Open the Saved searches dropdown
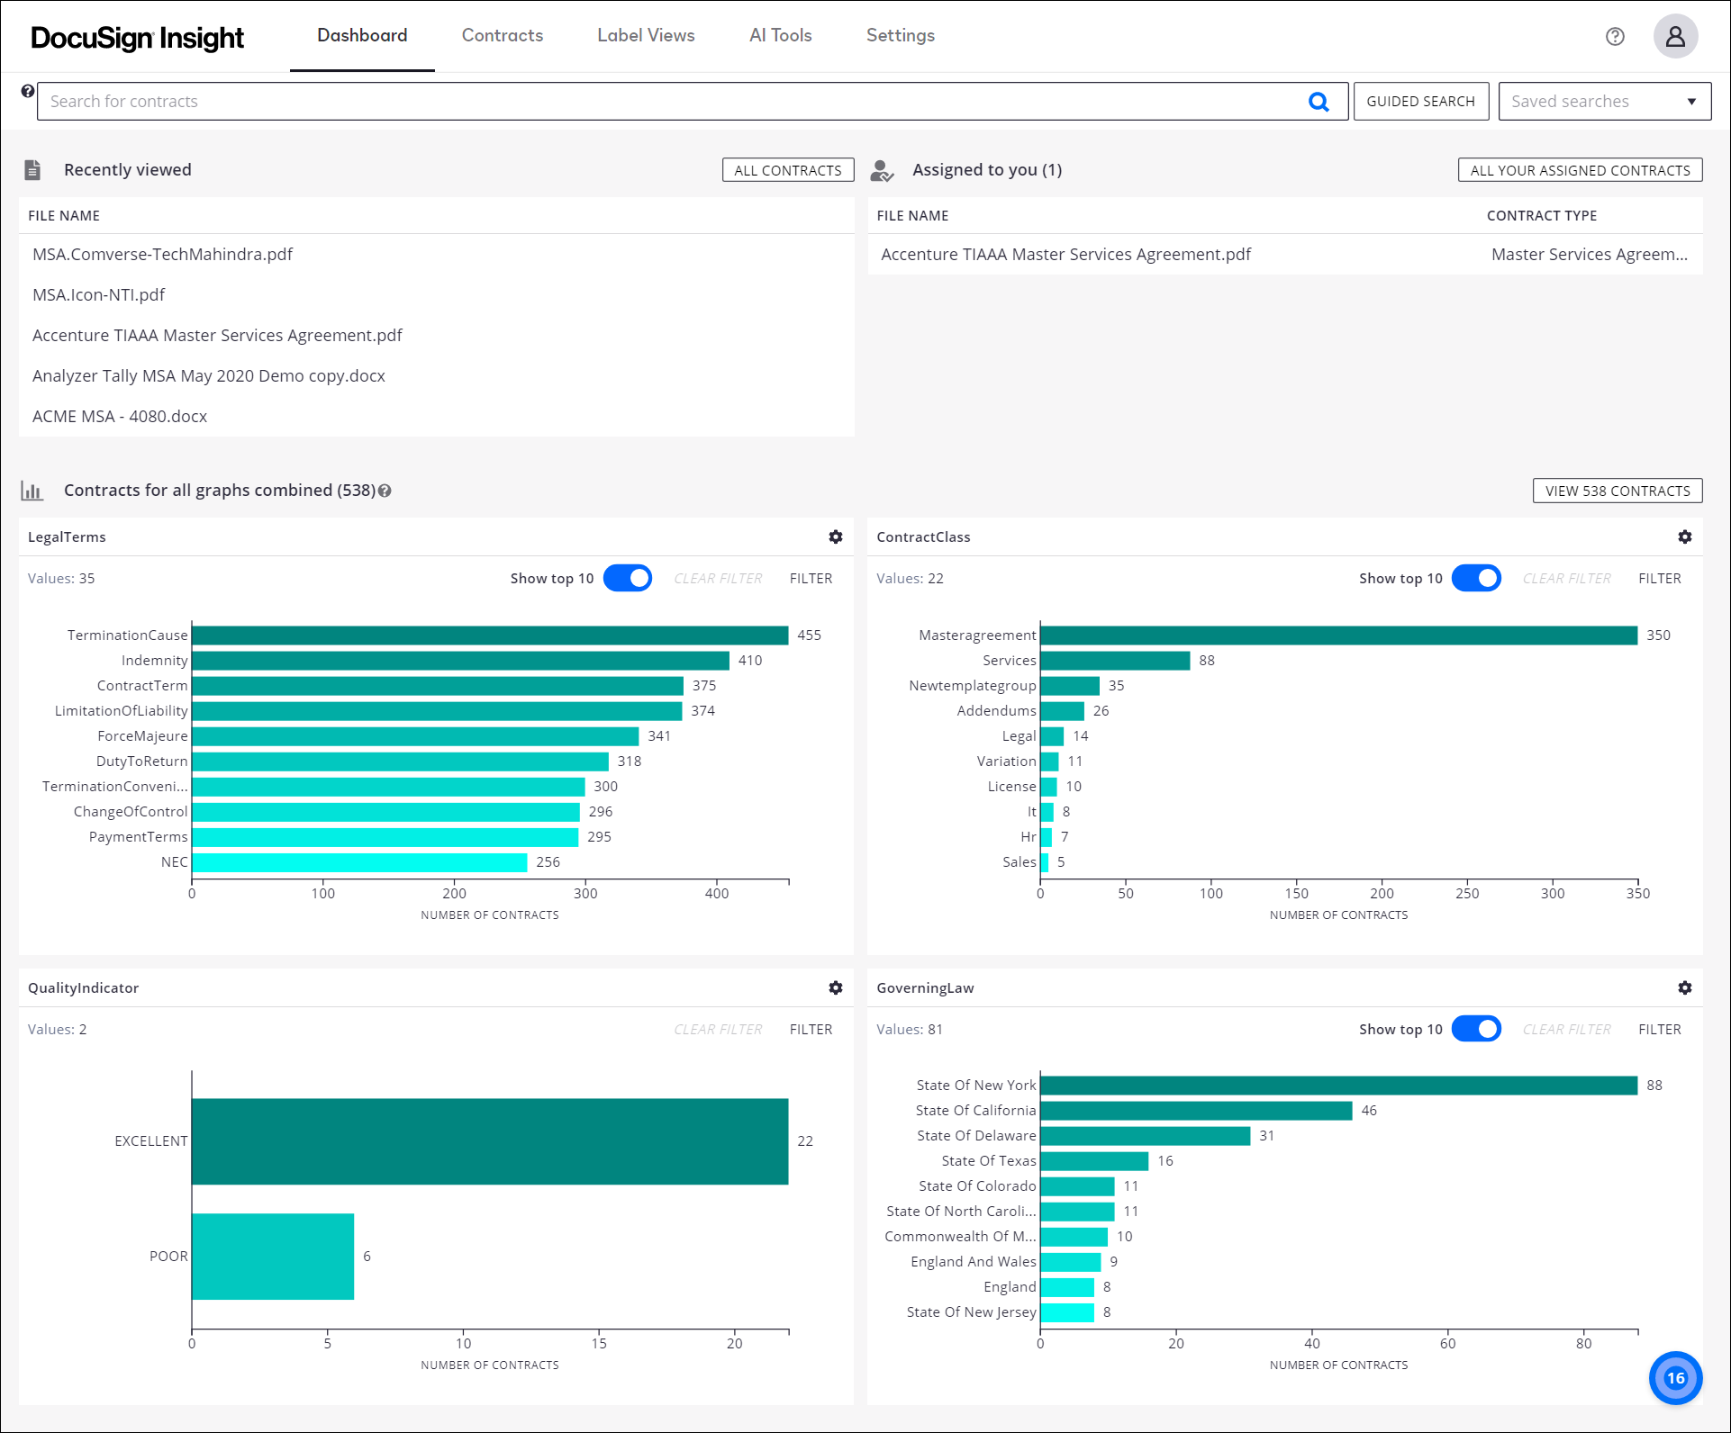The height and width of the screenshot is (1433, 1731). [x=1603, y=101]
